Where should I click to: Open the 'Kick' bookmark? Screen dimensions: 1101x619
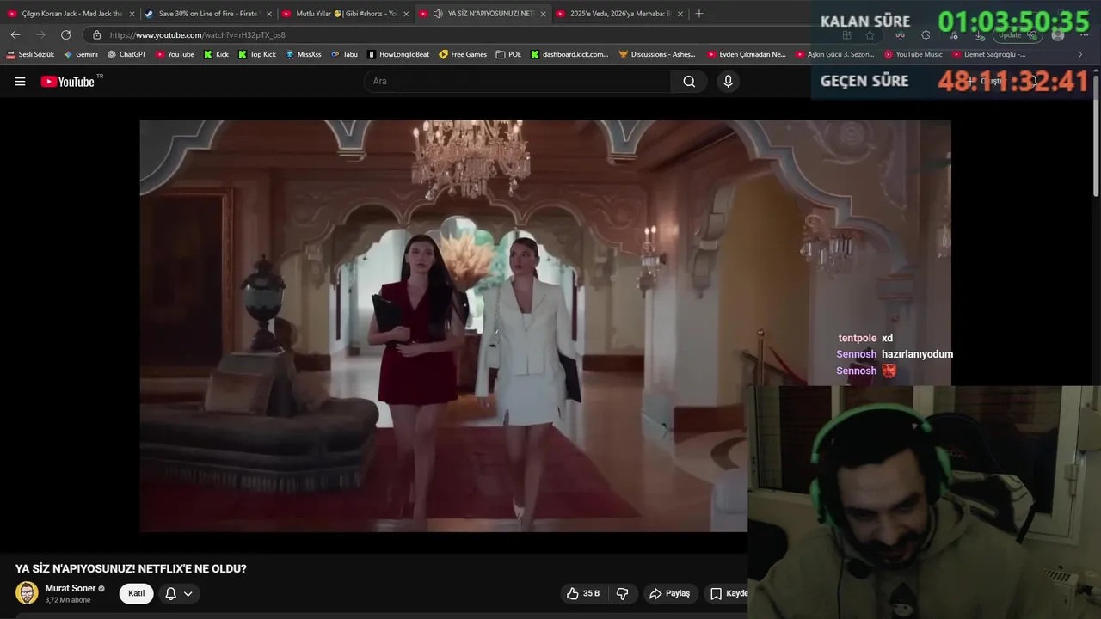click(216, 54)
